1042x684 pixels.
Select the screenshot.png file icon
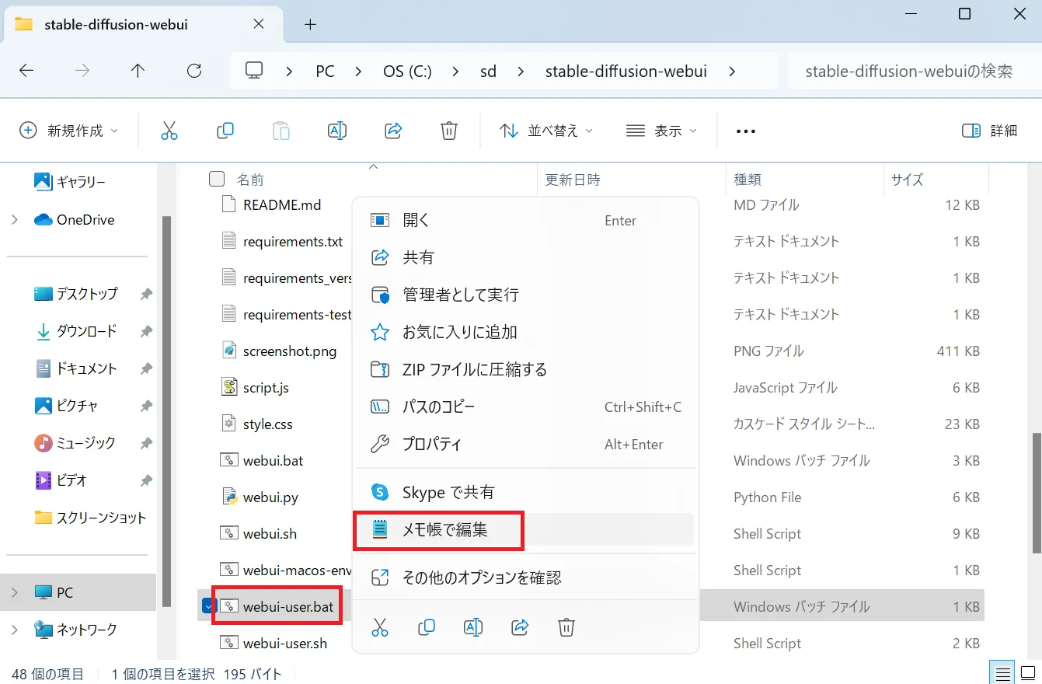coord(229,351)
